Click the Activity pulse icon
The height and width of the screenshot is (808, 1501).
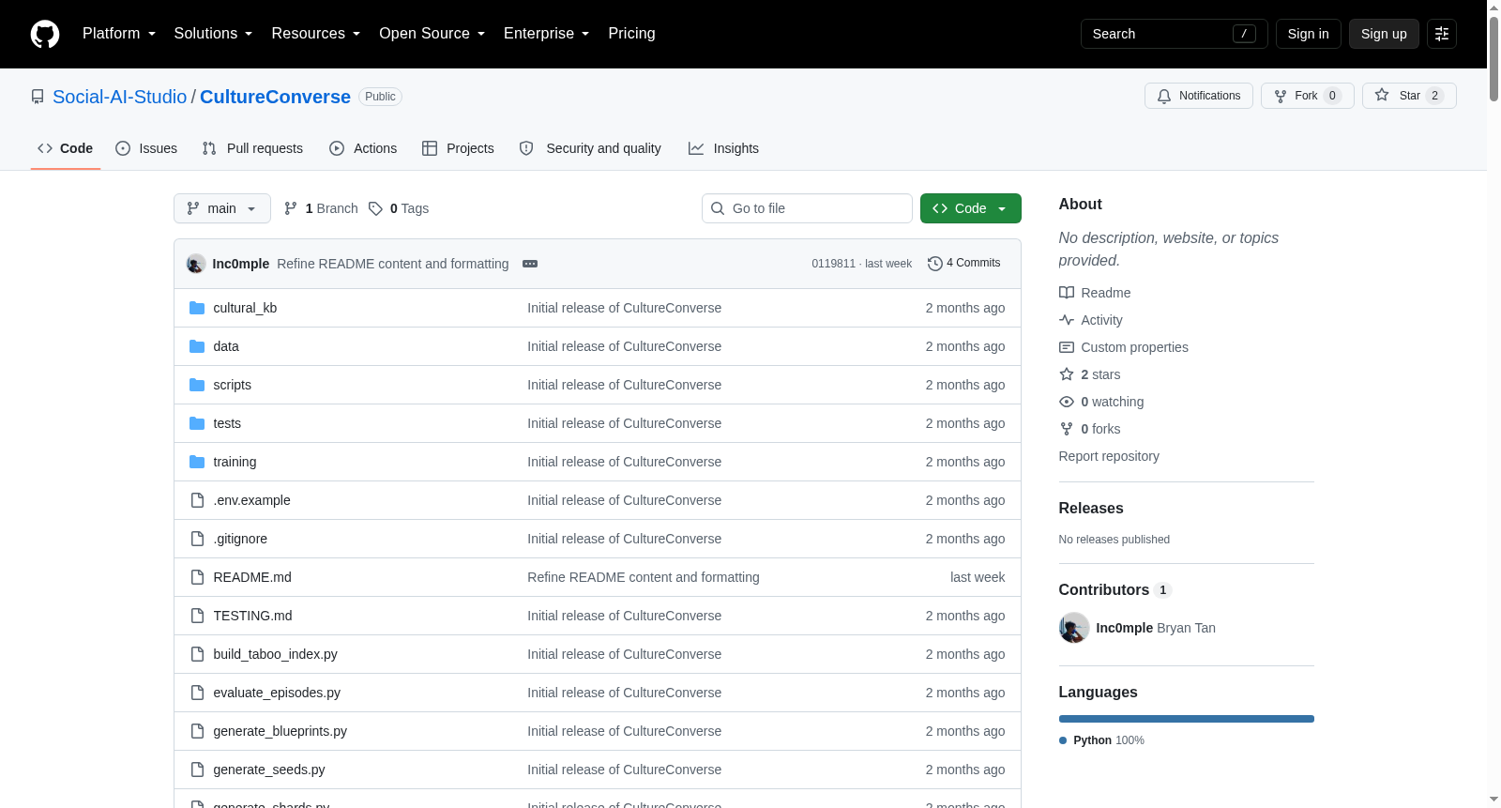click(1067, 320)
